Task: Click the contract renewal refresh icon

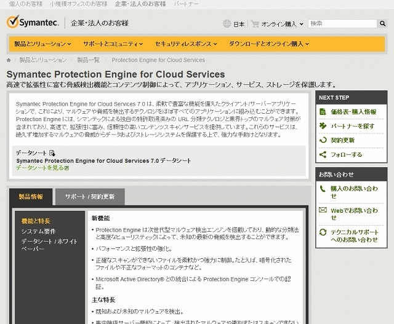Action: 323,140
